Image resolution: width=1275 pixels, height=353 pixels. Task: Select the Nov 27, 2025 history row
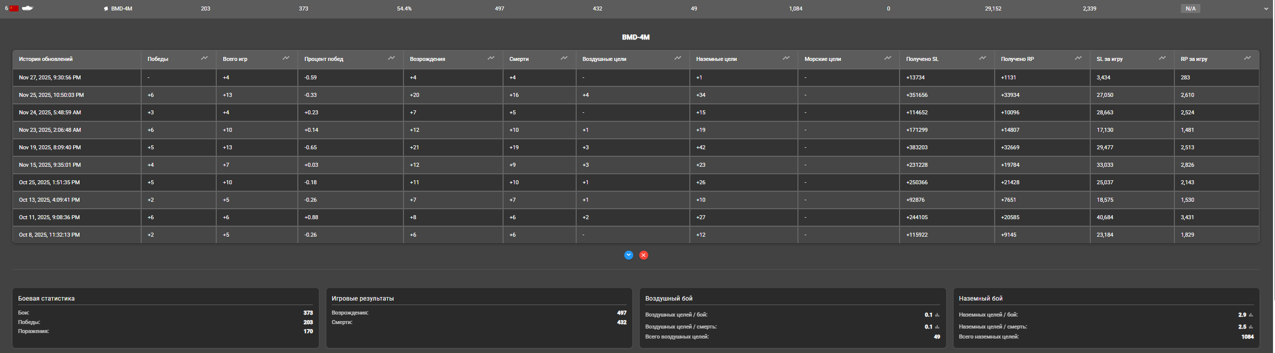tap(50, 77)
